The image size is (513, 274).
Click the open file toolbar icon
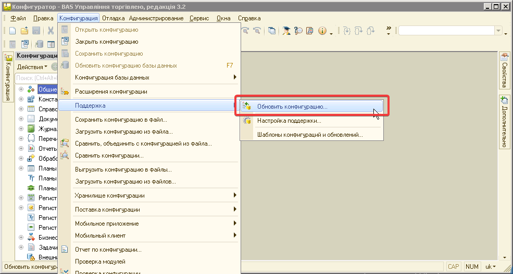pos(24,31)
